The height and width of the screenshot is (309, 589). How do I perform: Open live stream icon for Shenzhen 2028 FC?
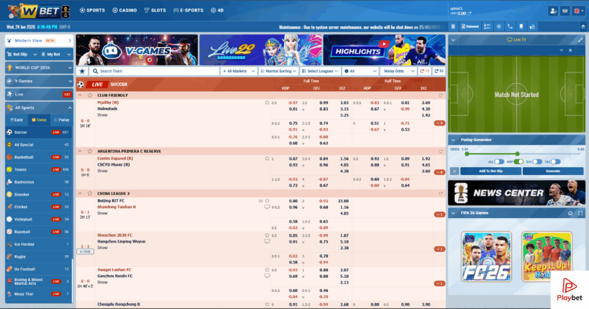tap(267, 241)
